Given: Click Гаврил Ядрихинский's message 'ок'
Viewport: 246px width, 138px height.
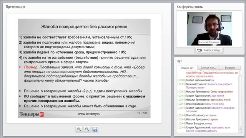Looking at the screenshot, I should point(213,80).
